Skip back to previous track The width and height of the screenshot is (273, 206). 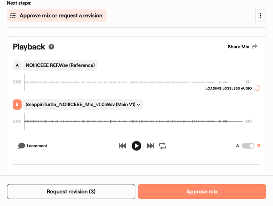tap(123, 146)
